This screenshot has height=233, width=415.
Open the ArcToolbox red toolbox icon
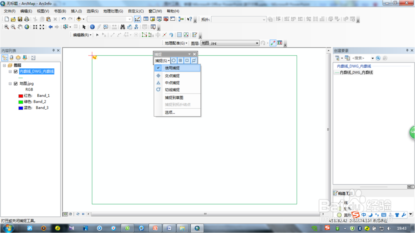click(166, 19)
